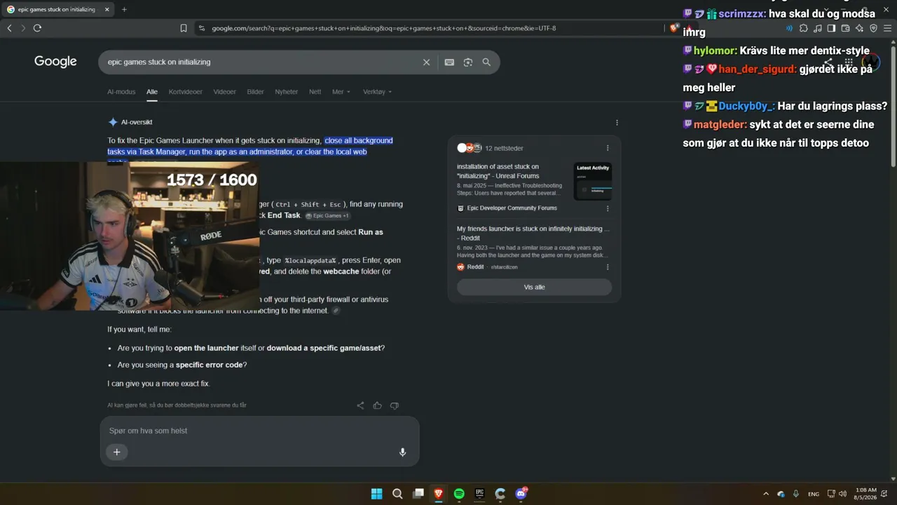Open Spotify from the taskbar
The image size is (897, 505).
[459, 494]
